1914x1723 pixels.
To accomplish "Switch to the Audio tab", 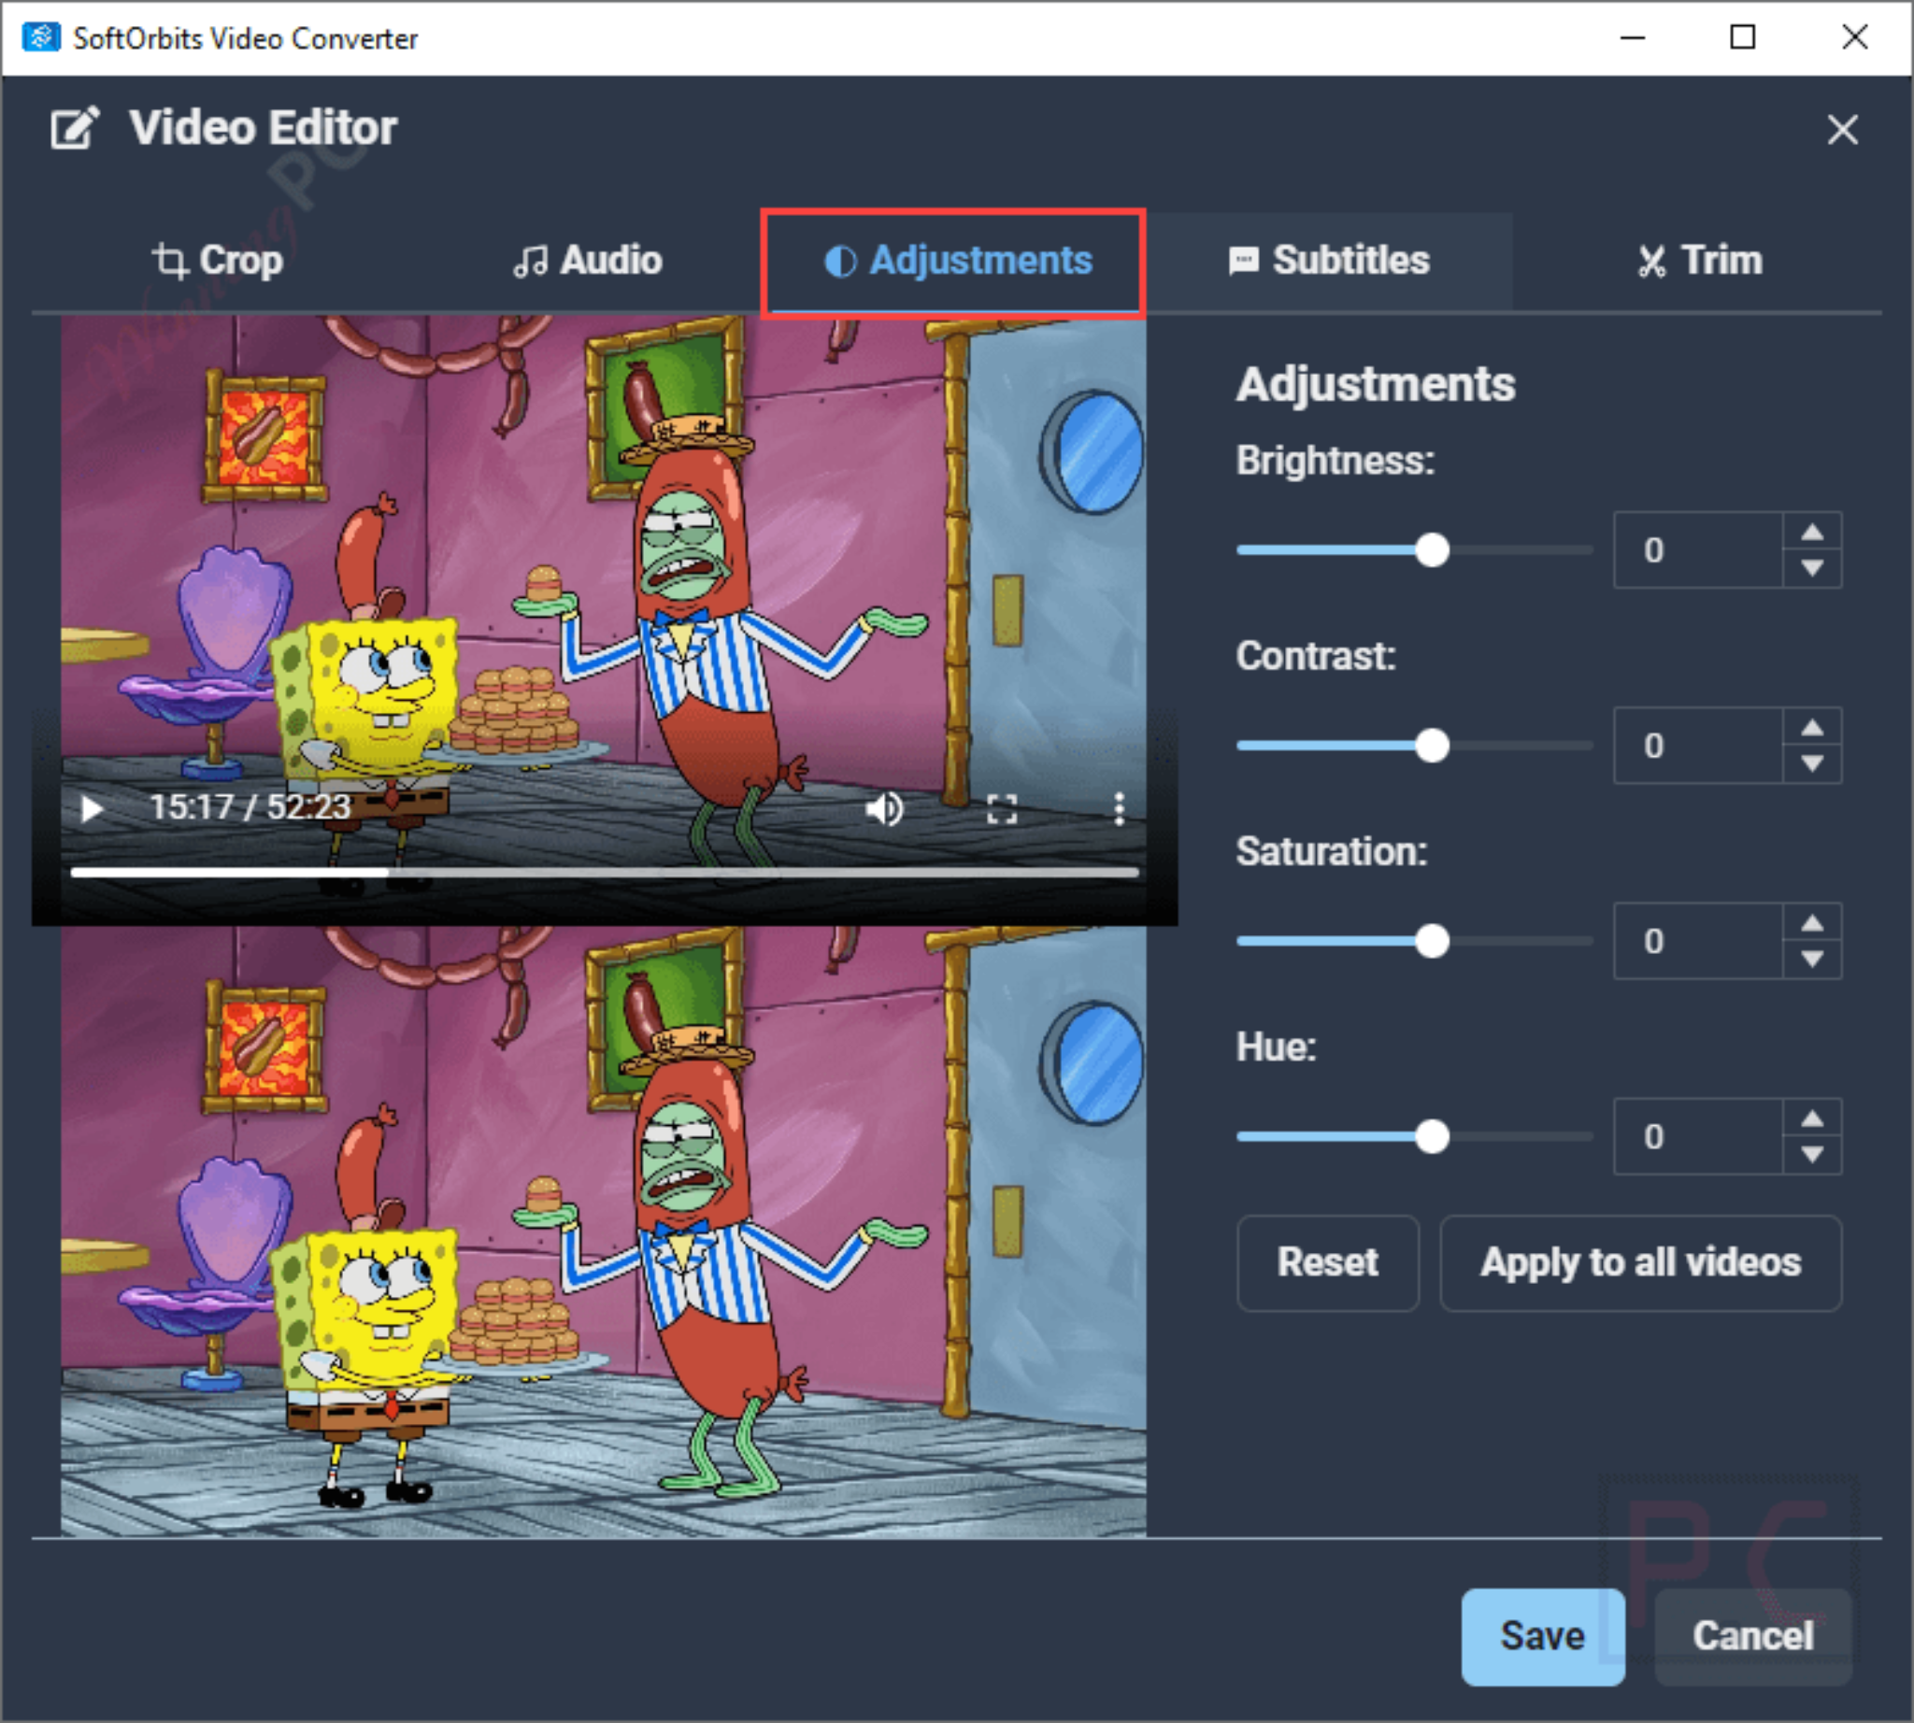I will click(x=587, y=261).
